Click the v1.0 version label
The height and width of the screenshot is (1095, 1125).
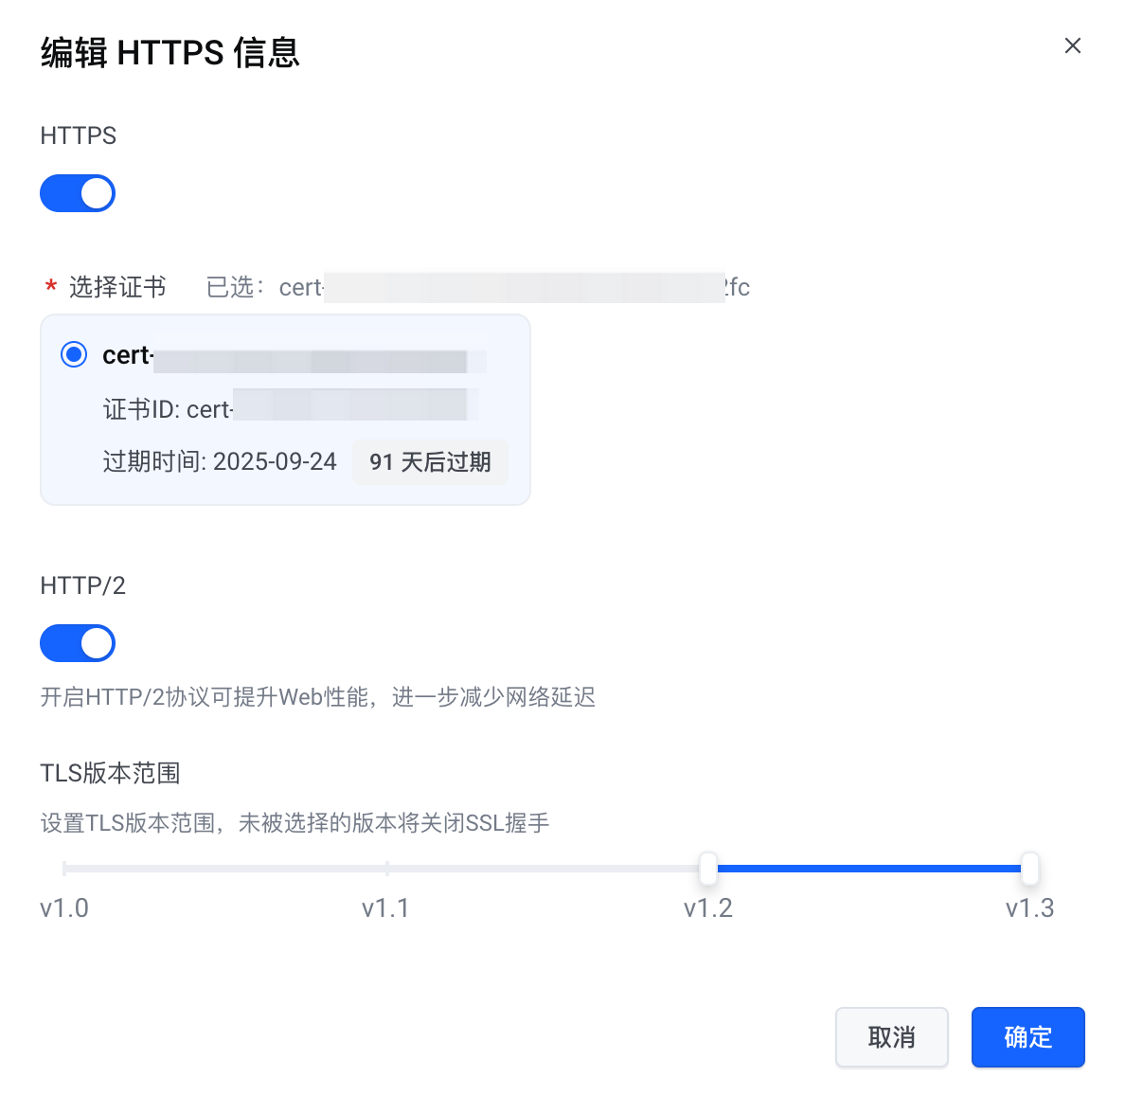tap(64, 908)
